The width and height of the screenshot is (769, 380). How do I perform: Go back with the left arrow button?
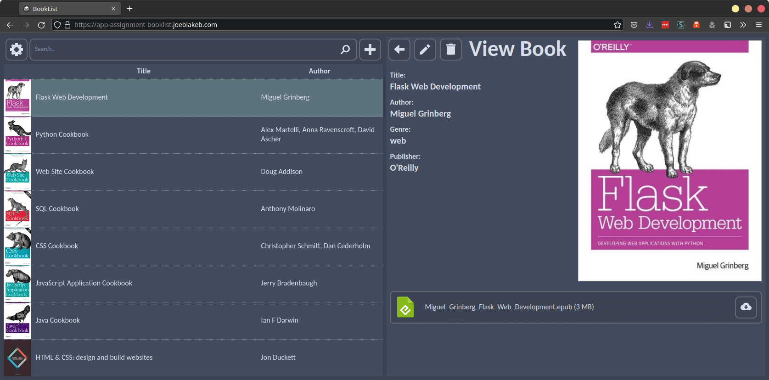399,50
